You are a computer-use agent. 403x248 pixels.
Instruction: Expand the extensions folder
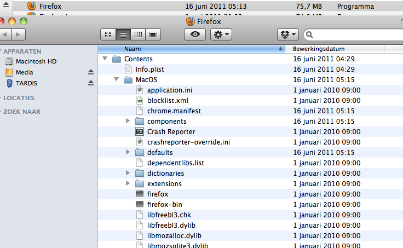click(x=128, y=183)
